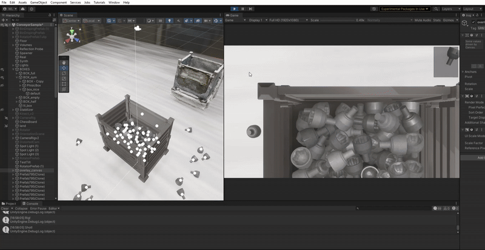The width and height of the screenshot is (485, 250).
Task: Select the Hand view tool
Action: click(64, 62)
